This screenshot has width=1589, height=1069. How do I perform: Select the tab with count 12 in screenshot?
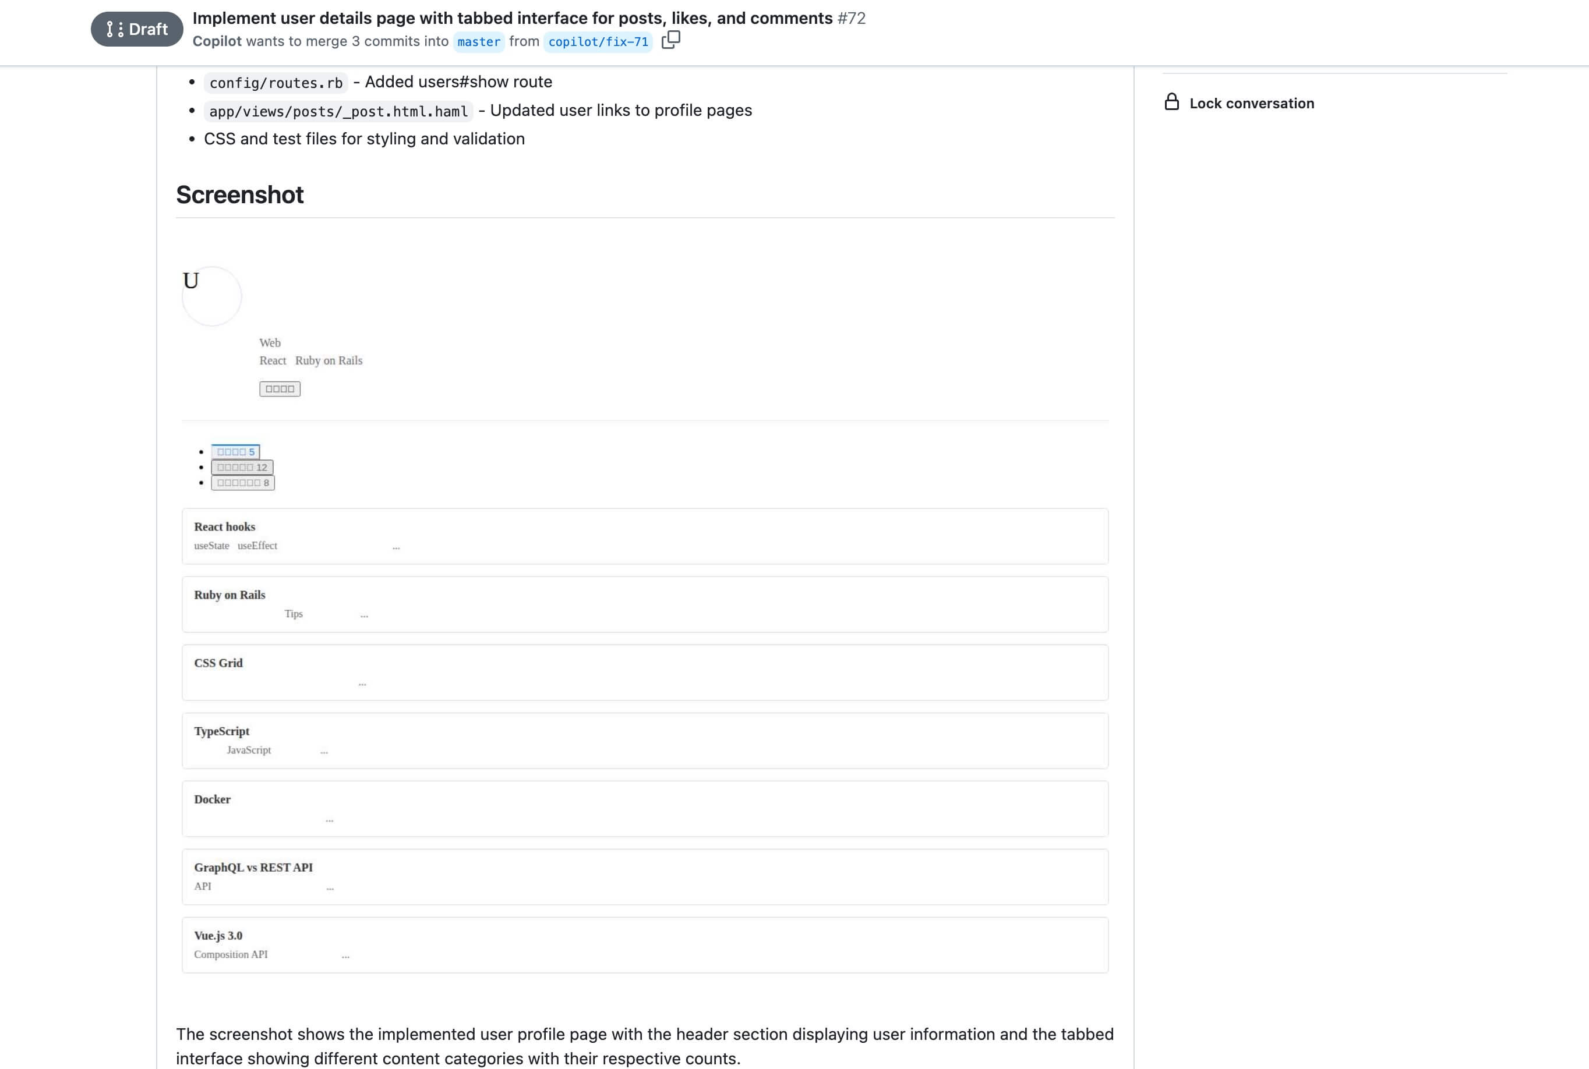pos(242,467)
